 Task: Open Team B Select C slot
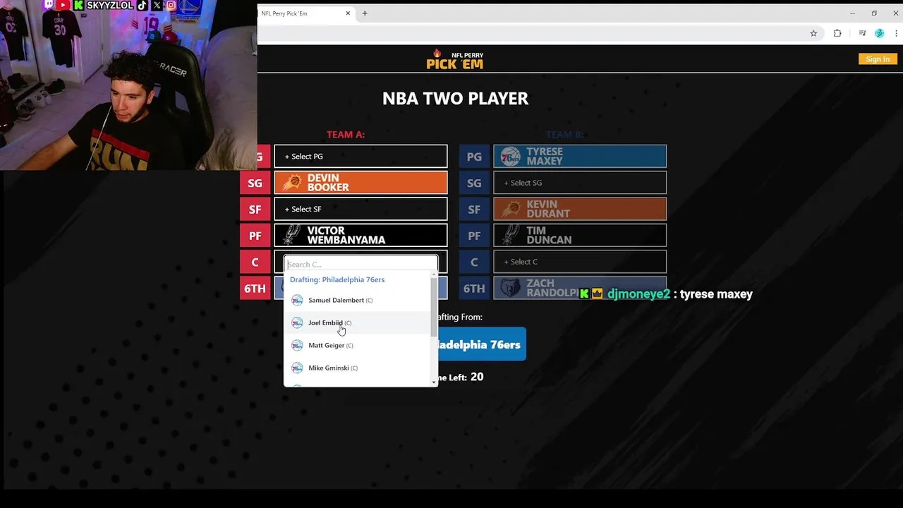[x=580, y=262]
